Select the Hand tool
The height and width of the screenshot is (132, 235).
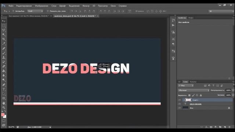click(4, 103)
